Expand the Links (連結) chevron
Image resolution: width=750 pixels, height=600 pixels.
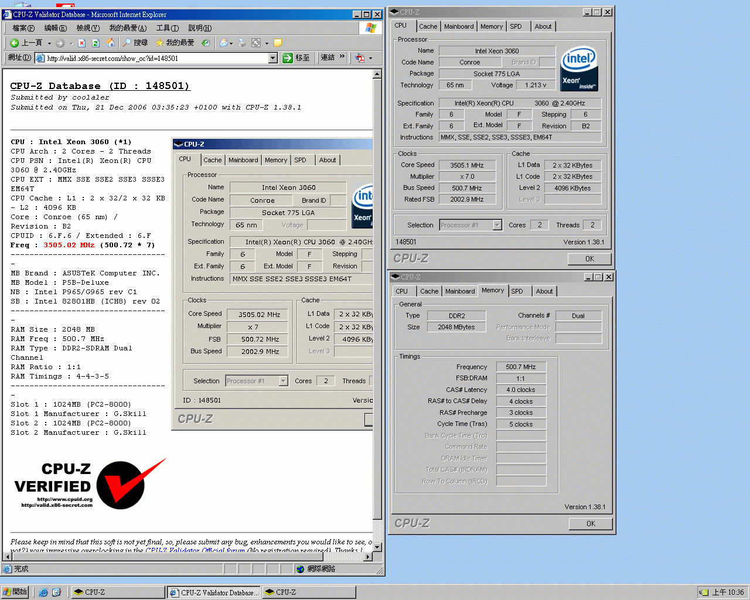click(x=342, y=57)
